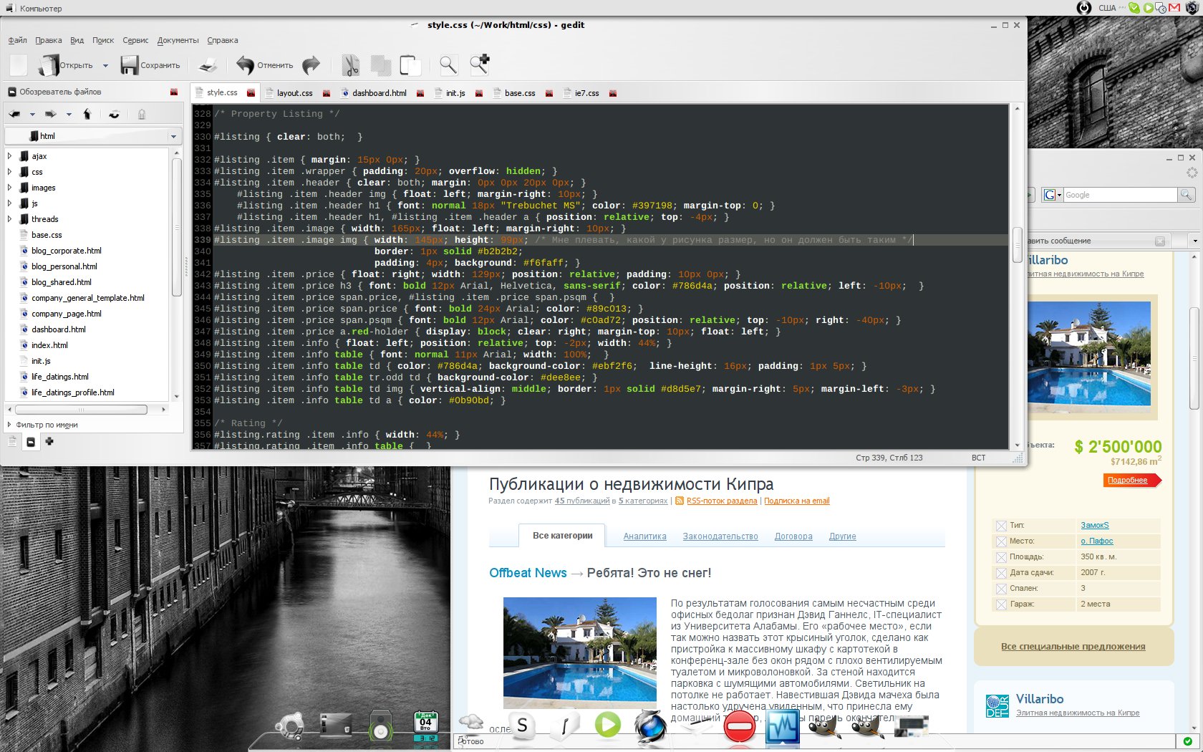Switch to the ie7.css tab
The height and width of the screenshot is (752, 1203).
[586, 93]
